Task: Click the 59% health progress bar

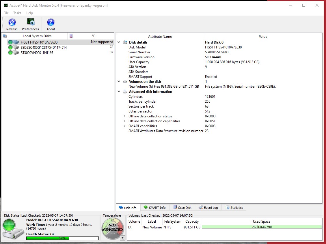Action: coord(63,238)
